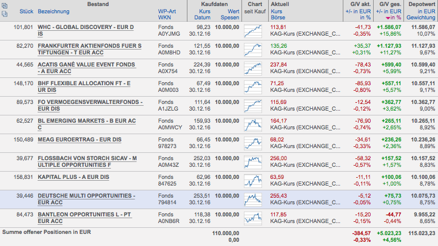Sort by Bezeichnung column header
438x246 pixels.
click(x=53, y=11)
